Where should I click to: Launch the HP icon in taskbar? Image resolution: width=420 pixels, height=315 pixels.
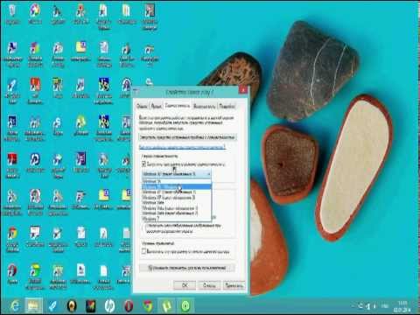[x=109, y=306]
